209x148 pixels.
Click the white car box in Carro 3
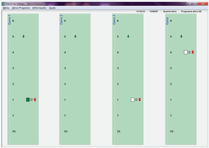132,100
